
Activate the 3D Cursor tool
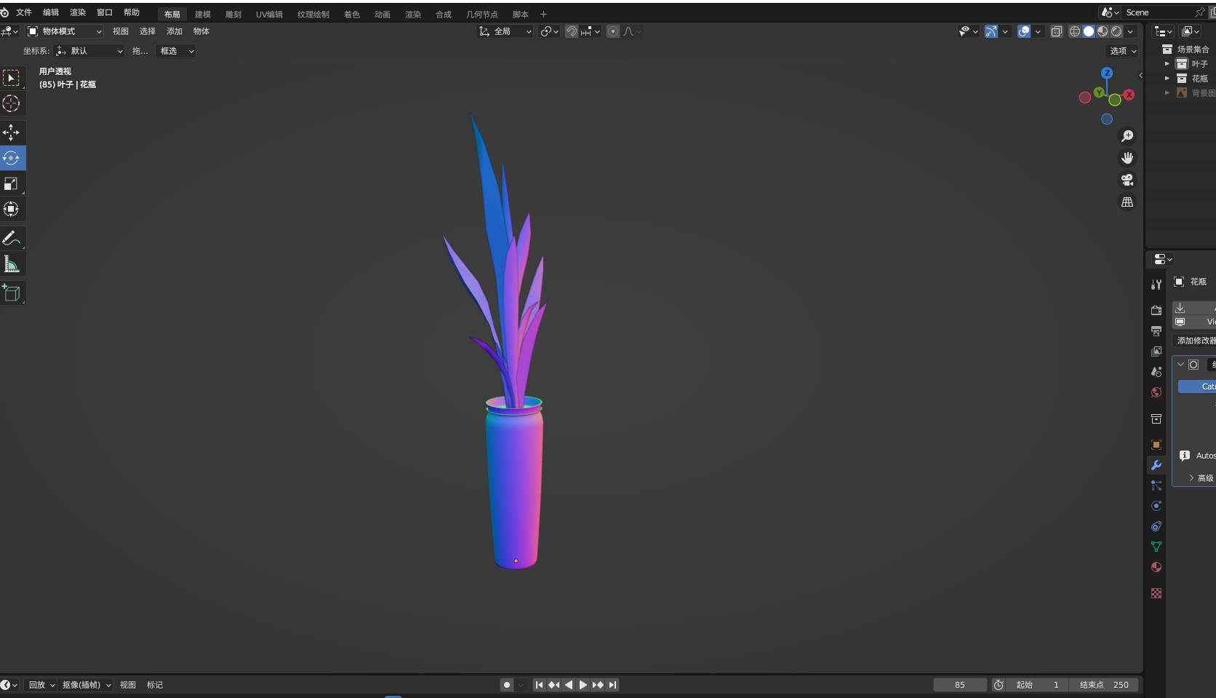tap(12, 103)
